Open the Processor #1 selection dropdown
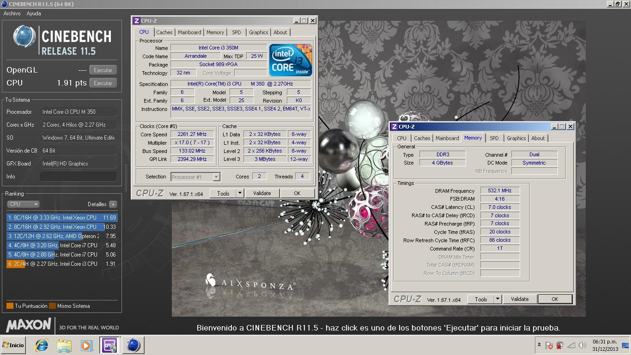The image size is (631, 355). (195, 177)
